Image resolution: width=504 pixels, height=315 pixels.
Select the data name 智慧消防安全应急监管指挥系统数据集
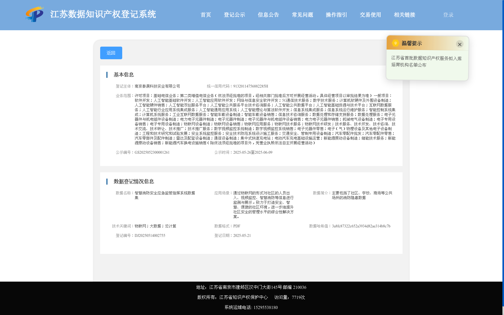click(x=165, y=195)
